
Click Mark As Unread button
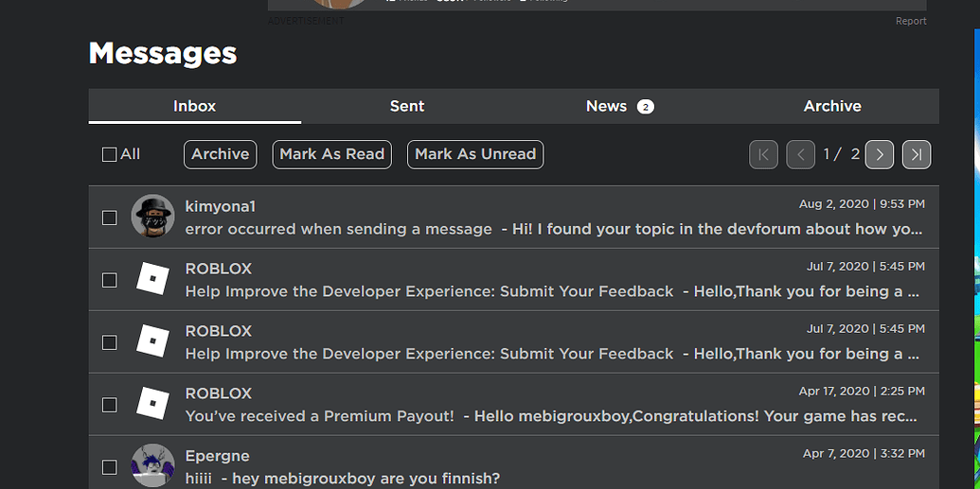(x=475, y=154)
